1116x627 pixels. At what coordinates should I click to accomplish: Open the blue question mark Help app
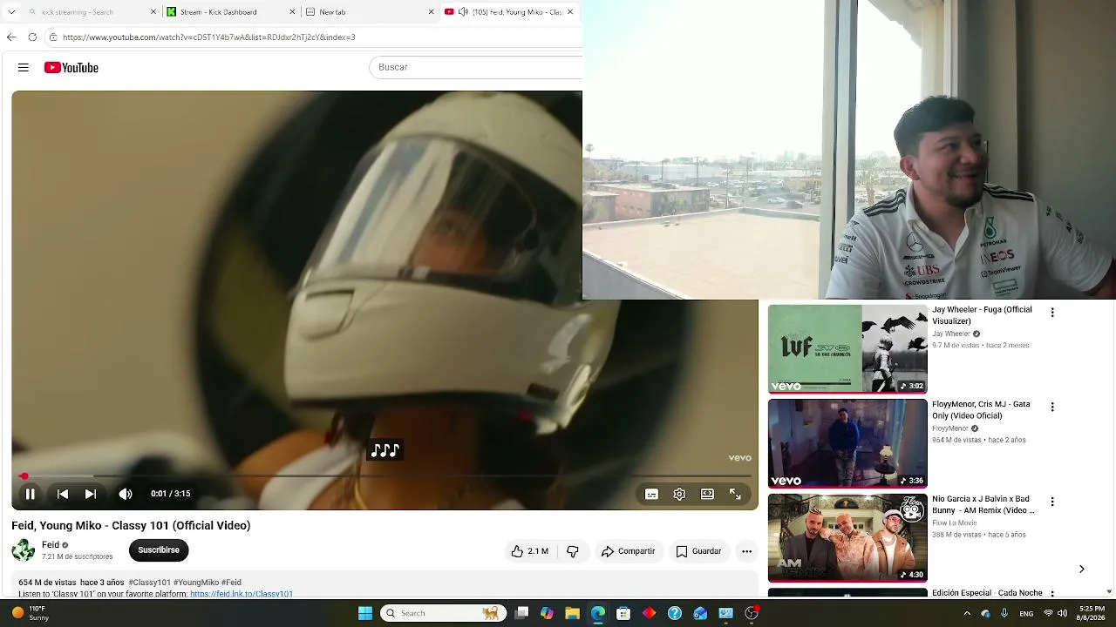(x=675, y=613)
